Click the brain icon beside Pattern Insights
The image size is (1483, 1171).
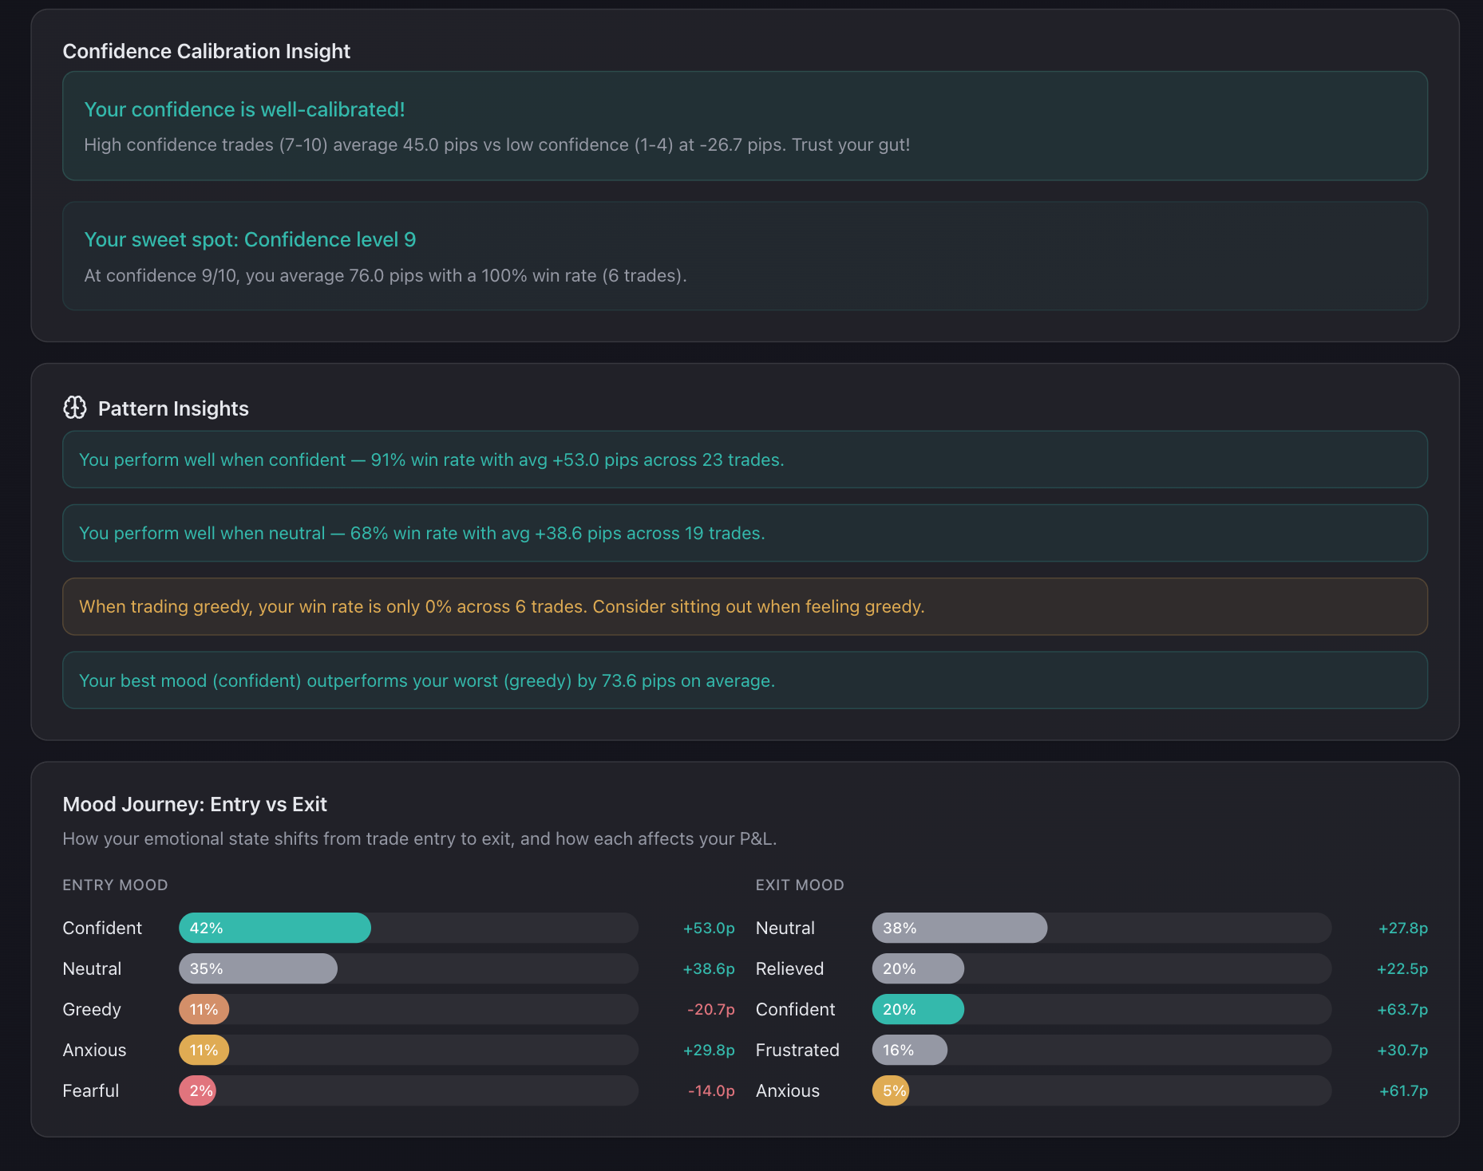click(x=76, y=408)
